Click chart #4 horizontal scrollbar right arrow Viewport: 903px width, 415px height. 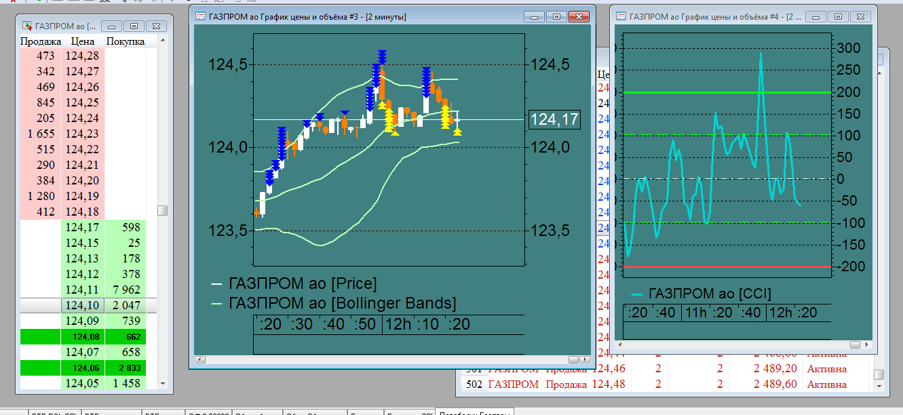868,345
